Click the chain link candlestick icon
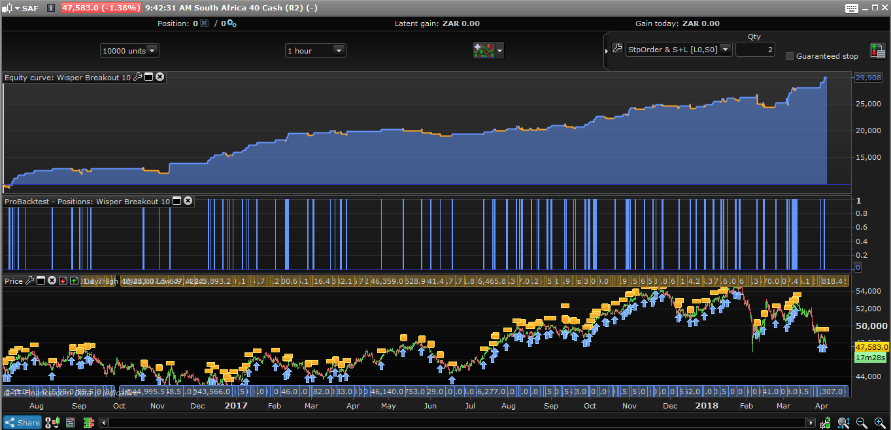This screenshot has height=430, width=891. [x=52, y=422]
